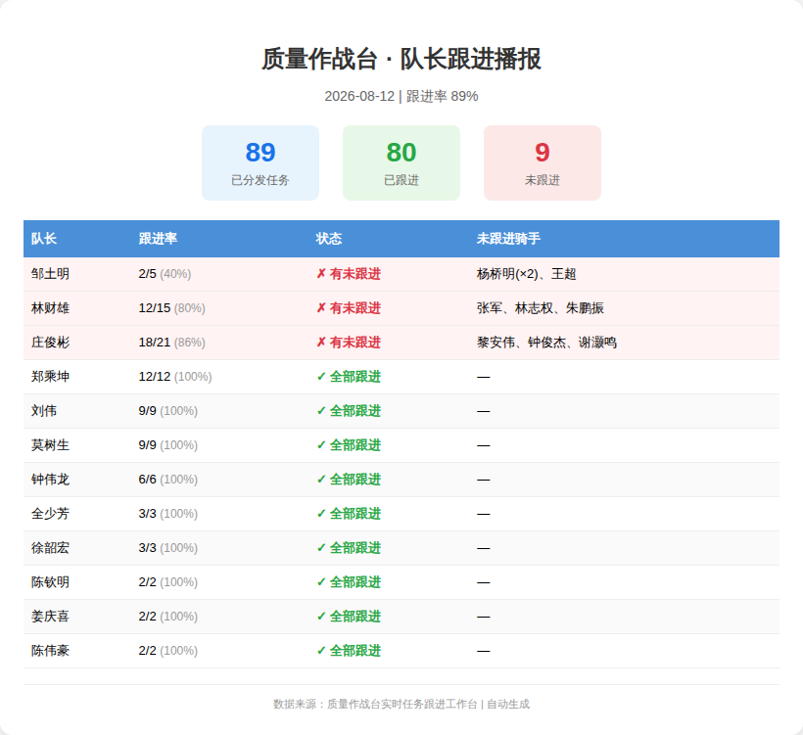This screenshot has height=735, width=803.
Task: Click 陈伟豪's 2/2 rate cell
Action: (168, 651)
